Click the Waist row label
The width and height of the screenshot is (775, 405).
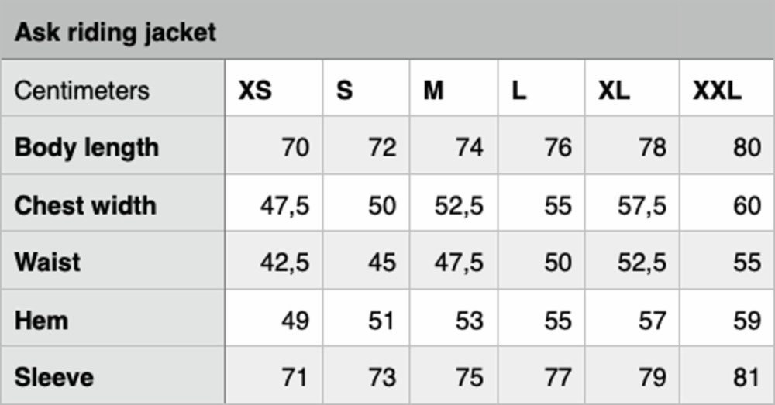[47, 262]
